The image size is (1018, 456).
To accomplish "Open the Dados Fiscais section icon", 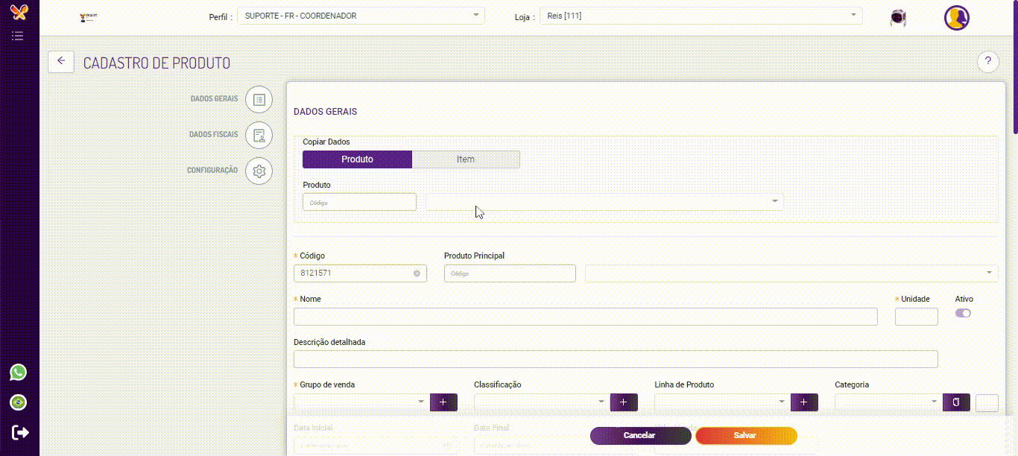I will pos(259,135).
